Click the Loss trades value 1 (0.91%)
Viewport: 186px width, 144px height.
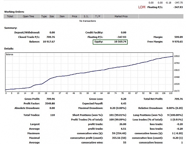[x=176, y=120]
